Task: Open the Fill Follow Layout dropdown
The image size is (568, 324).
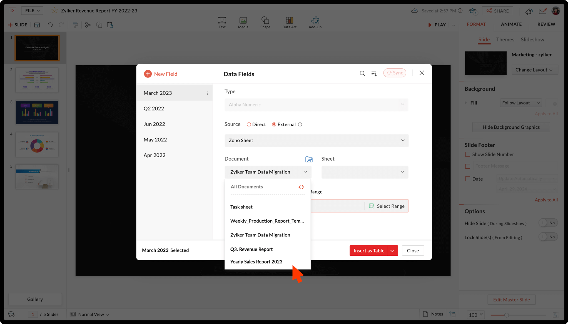Action: click(521, 103)
